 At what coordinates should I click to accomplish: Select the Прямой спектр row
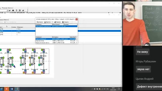click(x=56, y=41)
